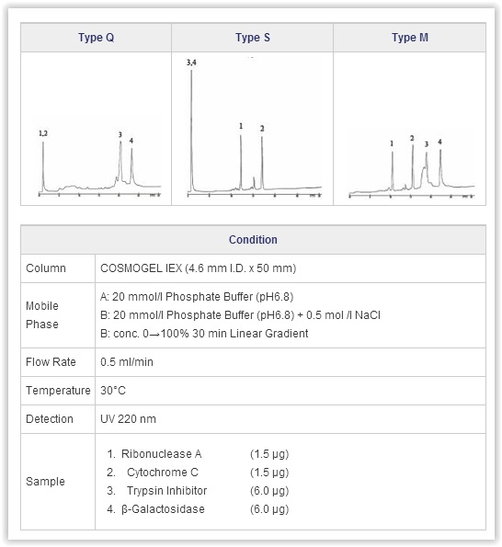
Task: Select the 0.5 ml/min flow rate value
Action: tap(127, 362)
